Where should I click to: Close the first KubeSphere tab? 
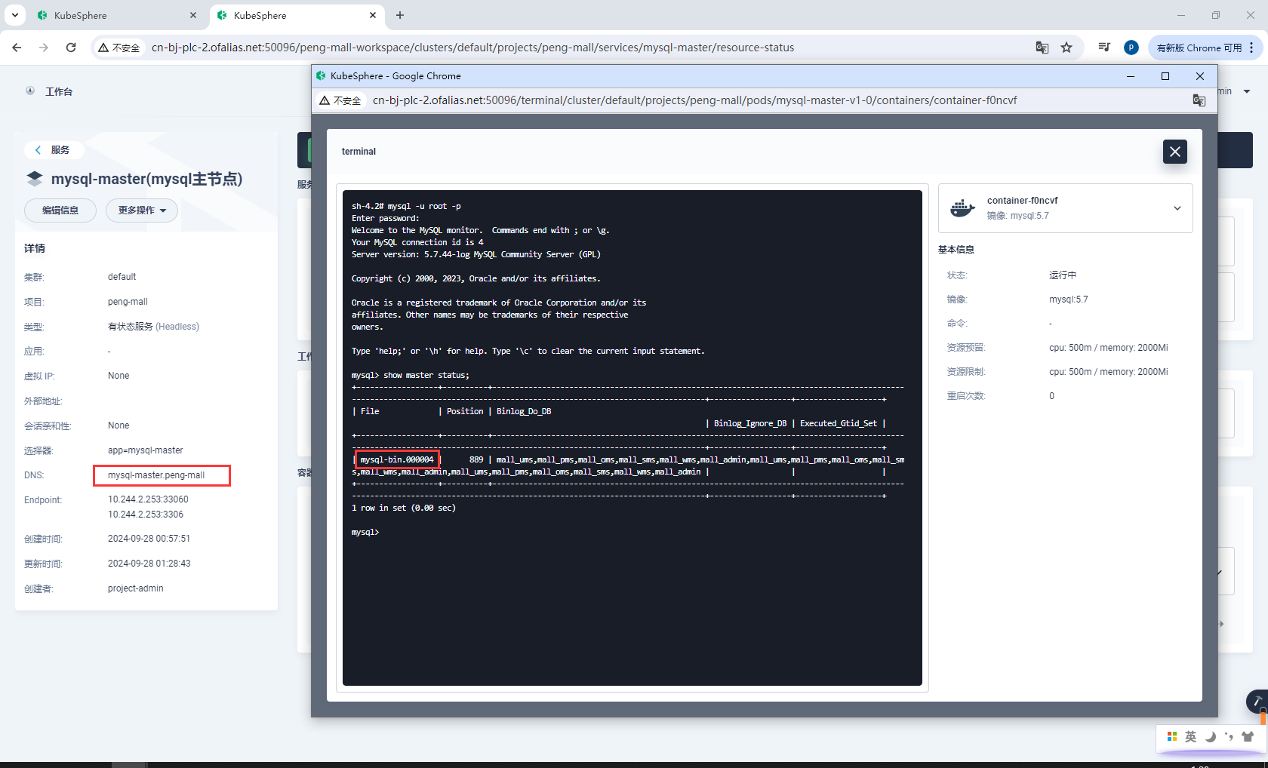193,15
